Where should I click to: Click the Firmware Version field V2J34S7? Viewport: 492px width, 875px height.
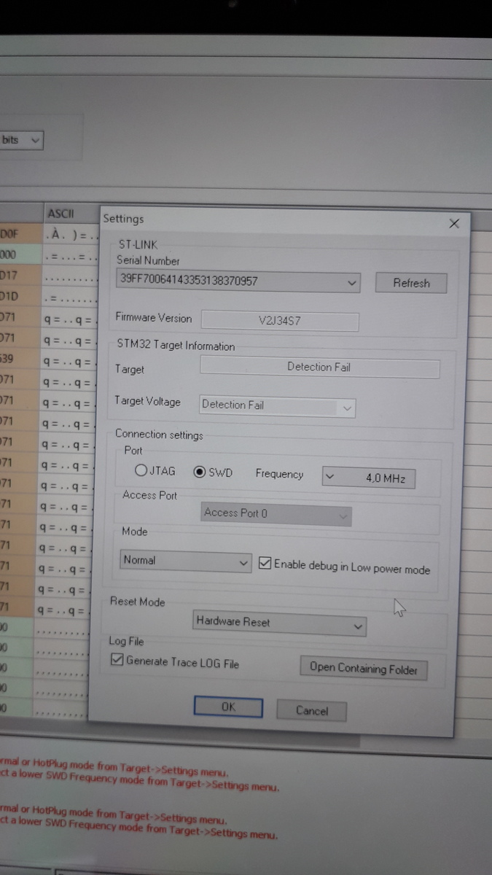tap(280, 320)
